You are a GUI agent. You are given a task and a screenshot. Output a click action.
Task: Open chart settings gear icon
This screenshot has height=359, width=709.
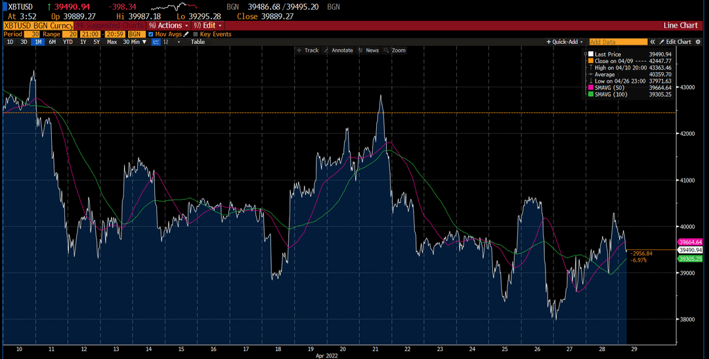pos(697,41)
